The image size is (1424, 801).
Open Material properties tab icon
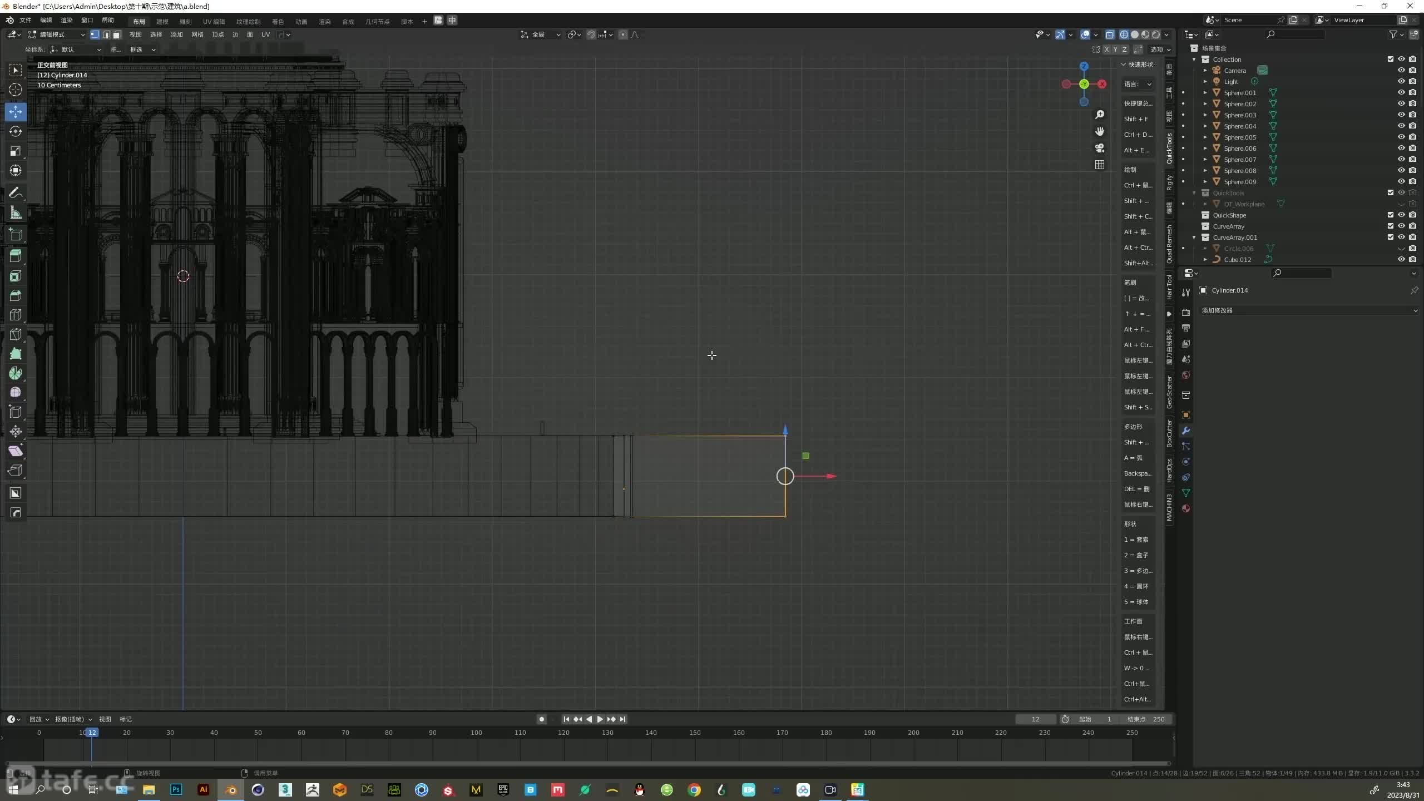(1186, 508)
